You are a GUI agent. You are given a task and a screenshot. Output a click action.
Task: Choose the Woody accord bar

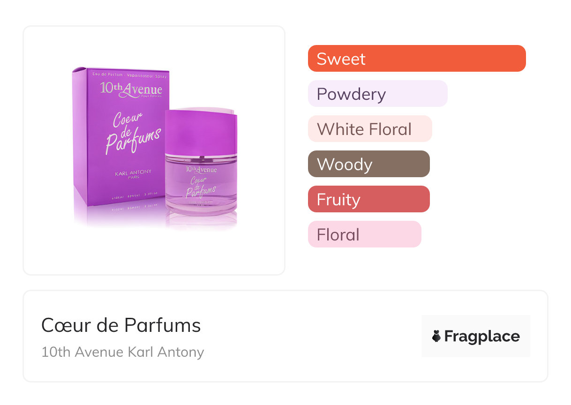click(368, 164)
